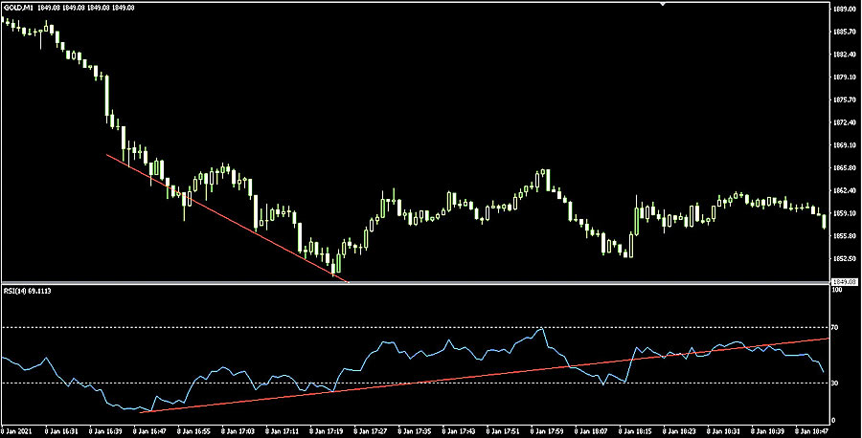Screen dimensions: 862x438
Task: Click the RSI scale value 100
Action: point(838,290)
